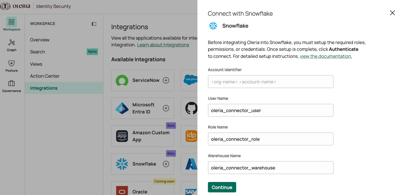Image resolution: width=398 pixels, height=195 pixels.
Task: Add the Snowflake integration plus icon
Action: [166, 164]
